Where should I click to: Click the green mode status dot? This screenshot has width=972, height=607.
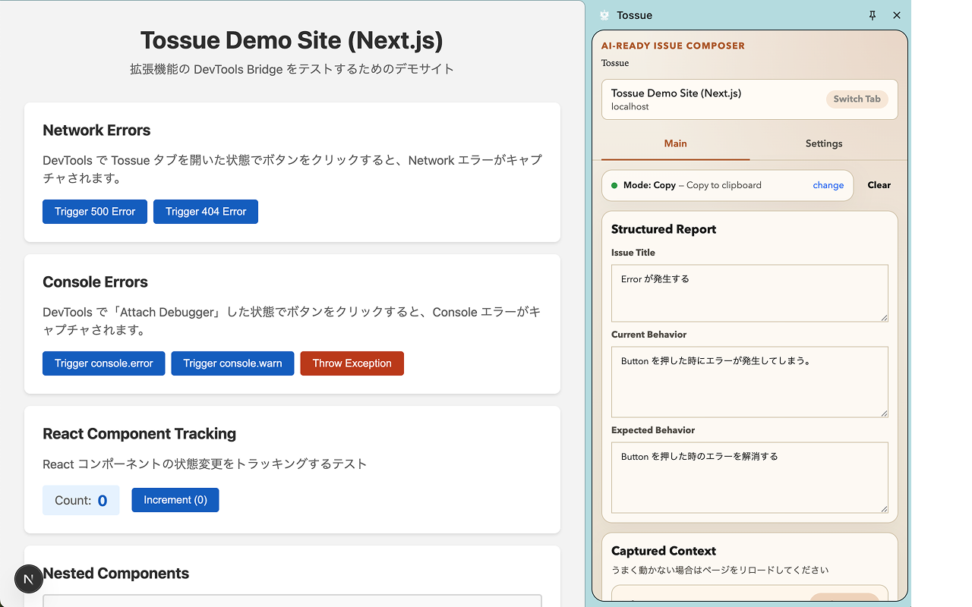coord(614,185)
